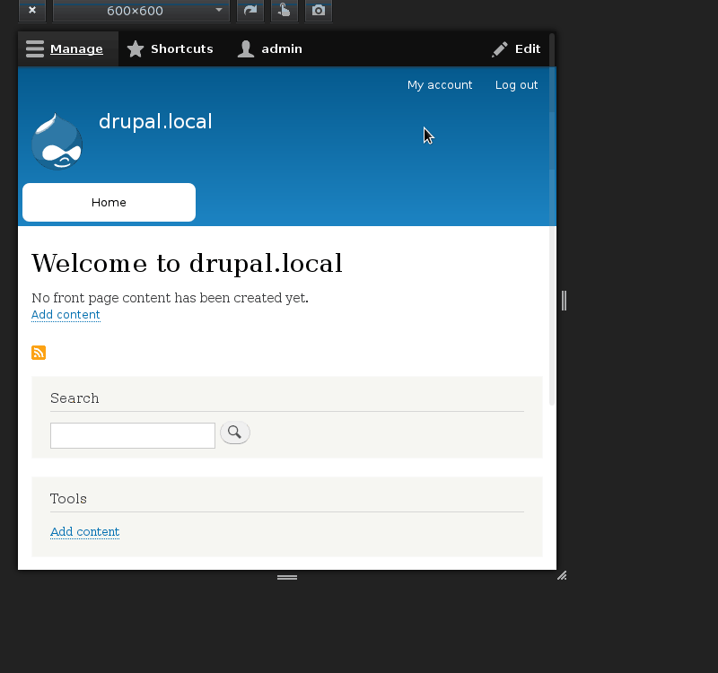The height and width of the screenshot is (673, 718).
Task: Click the 'Tools' block heading
Action: click(x=68, y=499)
